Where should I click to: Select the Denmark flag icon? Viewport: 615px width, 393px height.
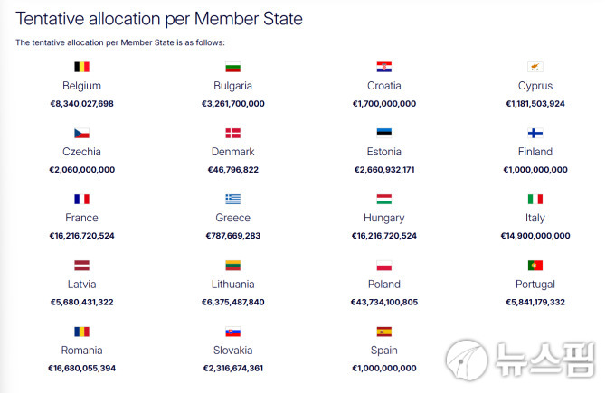pos(233,133)
